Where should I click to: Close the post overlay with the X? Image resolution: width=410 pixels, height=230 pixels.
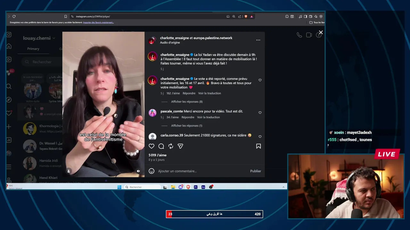321,32
